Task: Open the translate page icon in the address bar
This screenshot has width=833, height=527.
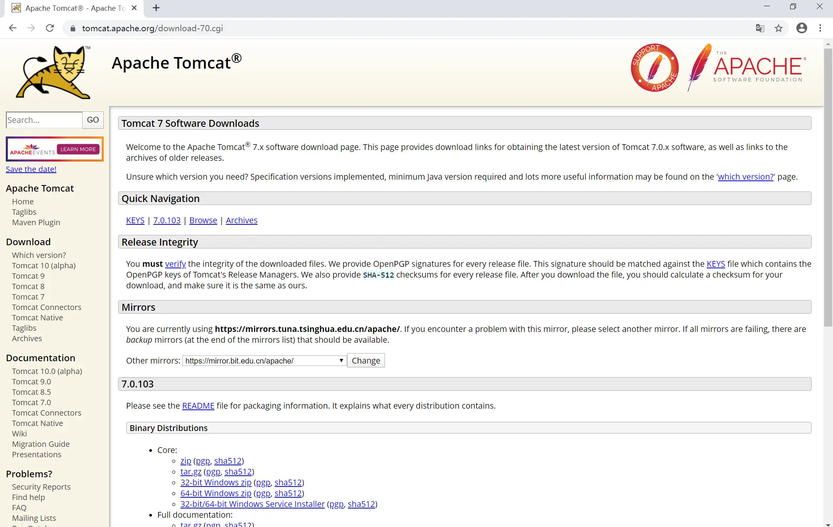Action: pos(760,28)
